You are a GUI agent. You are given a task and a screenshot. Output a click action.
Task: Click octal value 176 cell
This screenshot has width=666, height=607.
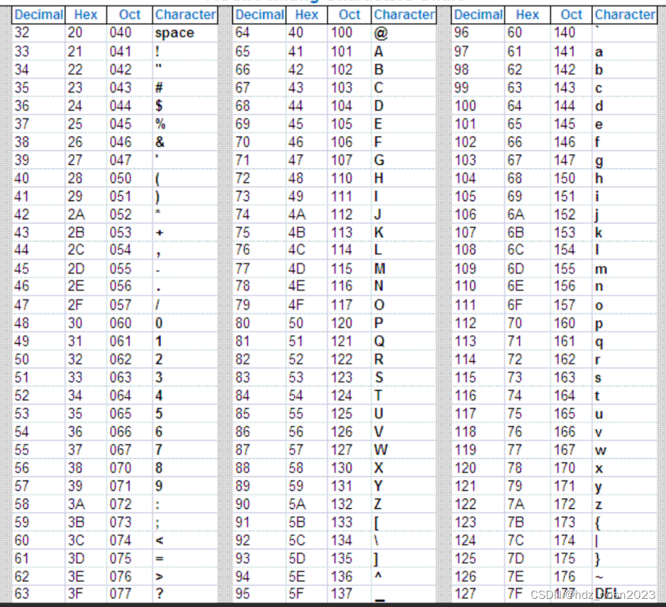coord(571,577)
